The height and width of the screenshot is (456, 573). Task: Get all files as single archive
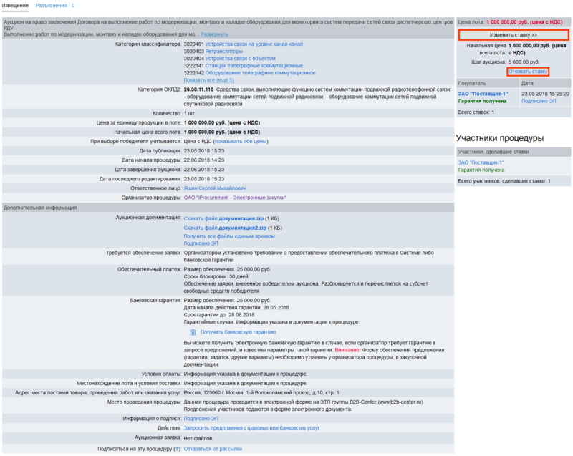(x=229, y=236)
